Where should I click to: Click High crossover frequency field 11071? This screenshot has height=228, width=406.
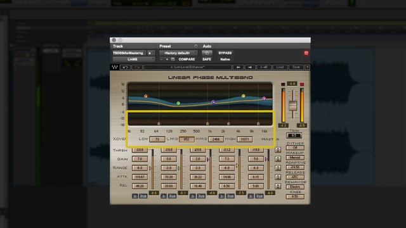pos(245,139)
